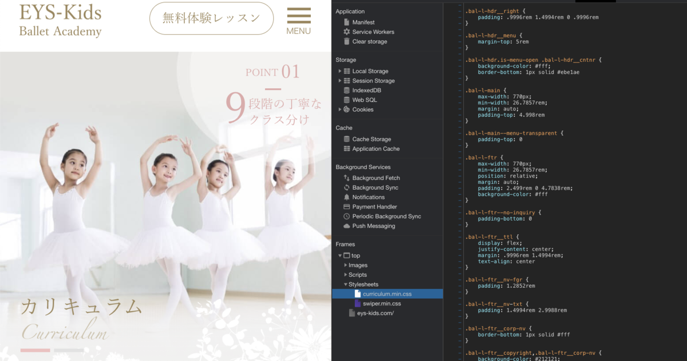Open the swiper.min.css stylesheet file
The height and width of the screenshot is (361, 687).
click(377, 303)
